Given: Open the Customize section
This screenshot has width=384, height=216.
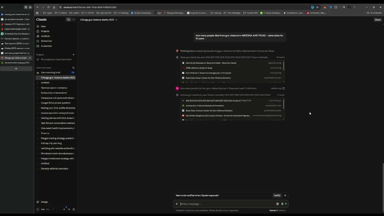Looking at the screenshot, I should (x=46, y=46).
